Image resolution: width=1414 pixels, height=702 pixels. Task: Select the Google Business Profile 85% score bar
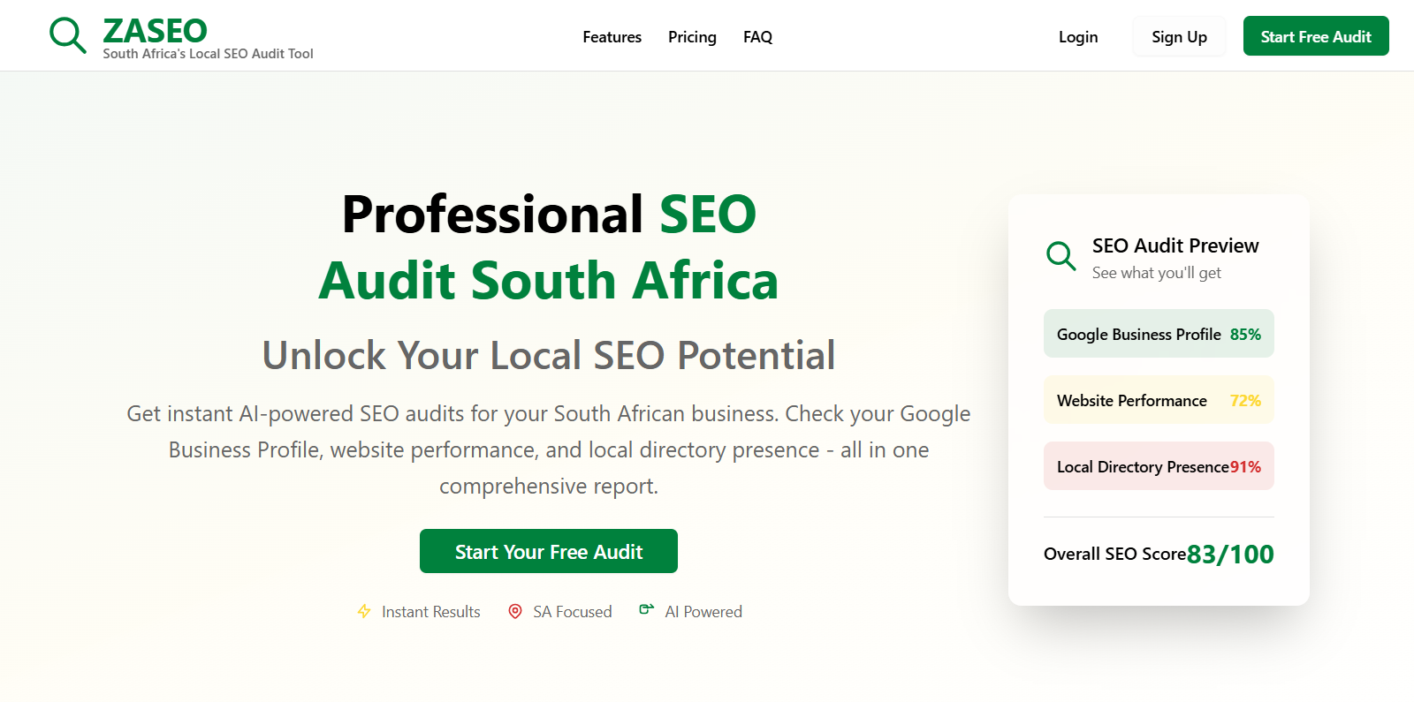pos(1158,334)
